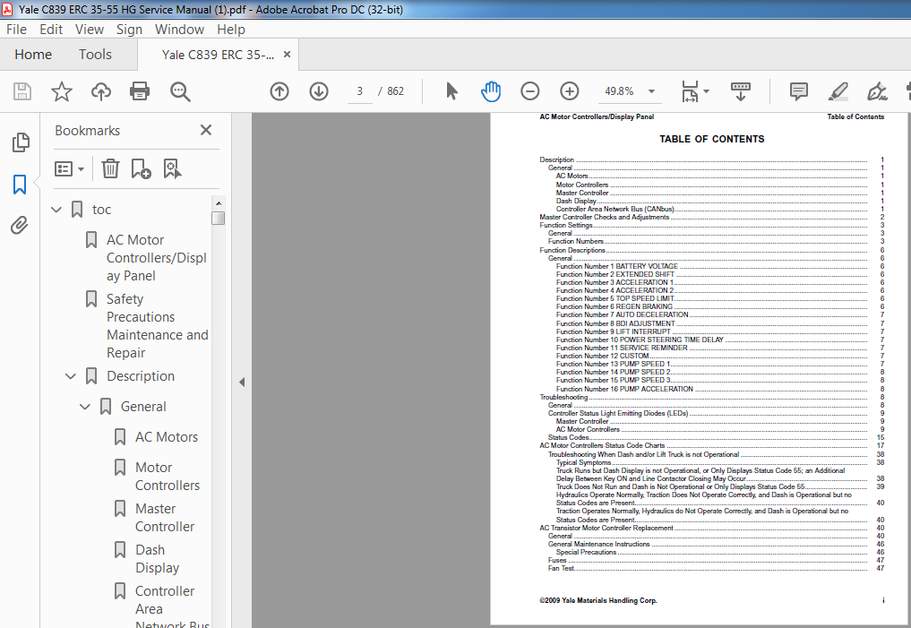The height and width of the screenshot is (628, 911).
Task: Open the Edit menu
Action: click(x=51, y=29)
